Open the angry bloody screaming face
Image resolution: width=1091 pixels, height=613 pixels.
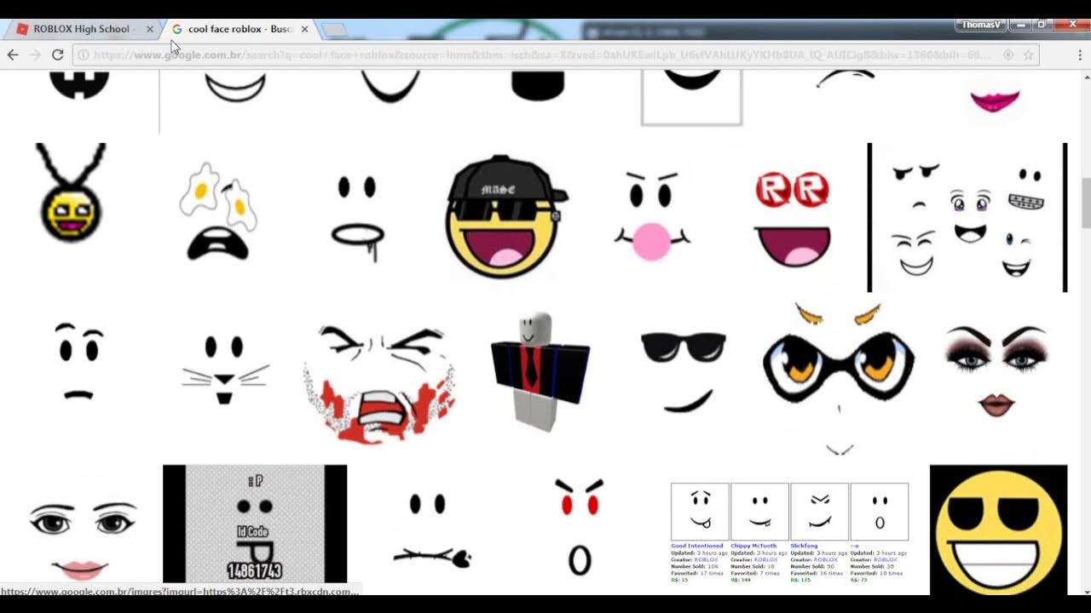coord(379,383)
